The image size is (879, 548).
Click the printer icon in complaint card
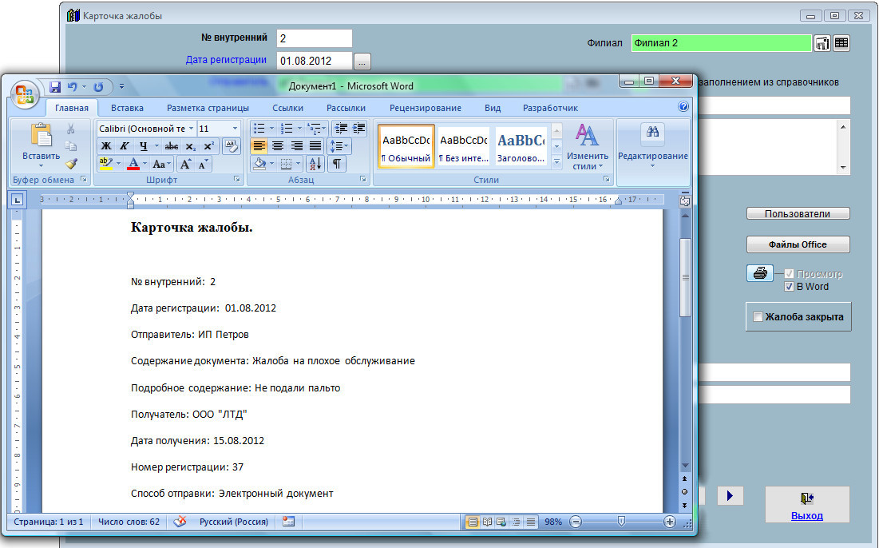(x=760, y=273)
